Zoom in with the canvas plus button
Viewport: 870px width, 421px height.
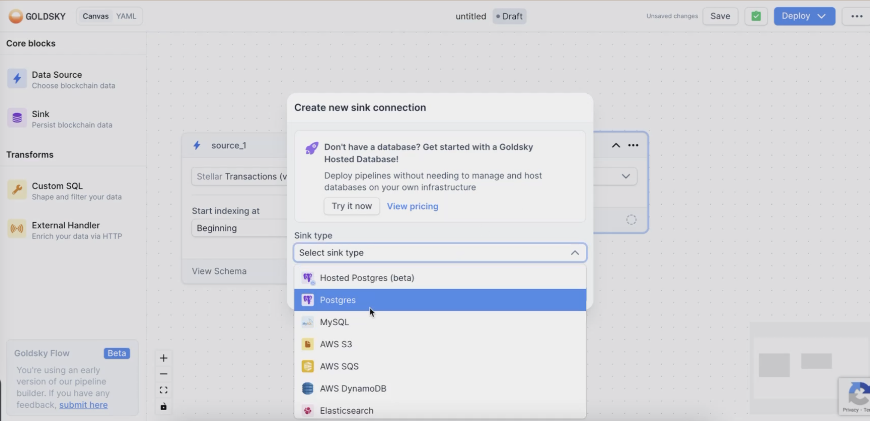pyautogui.click(x=163, y=358)
